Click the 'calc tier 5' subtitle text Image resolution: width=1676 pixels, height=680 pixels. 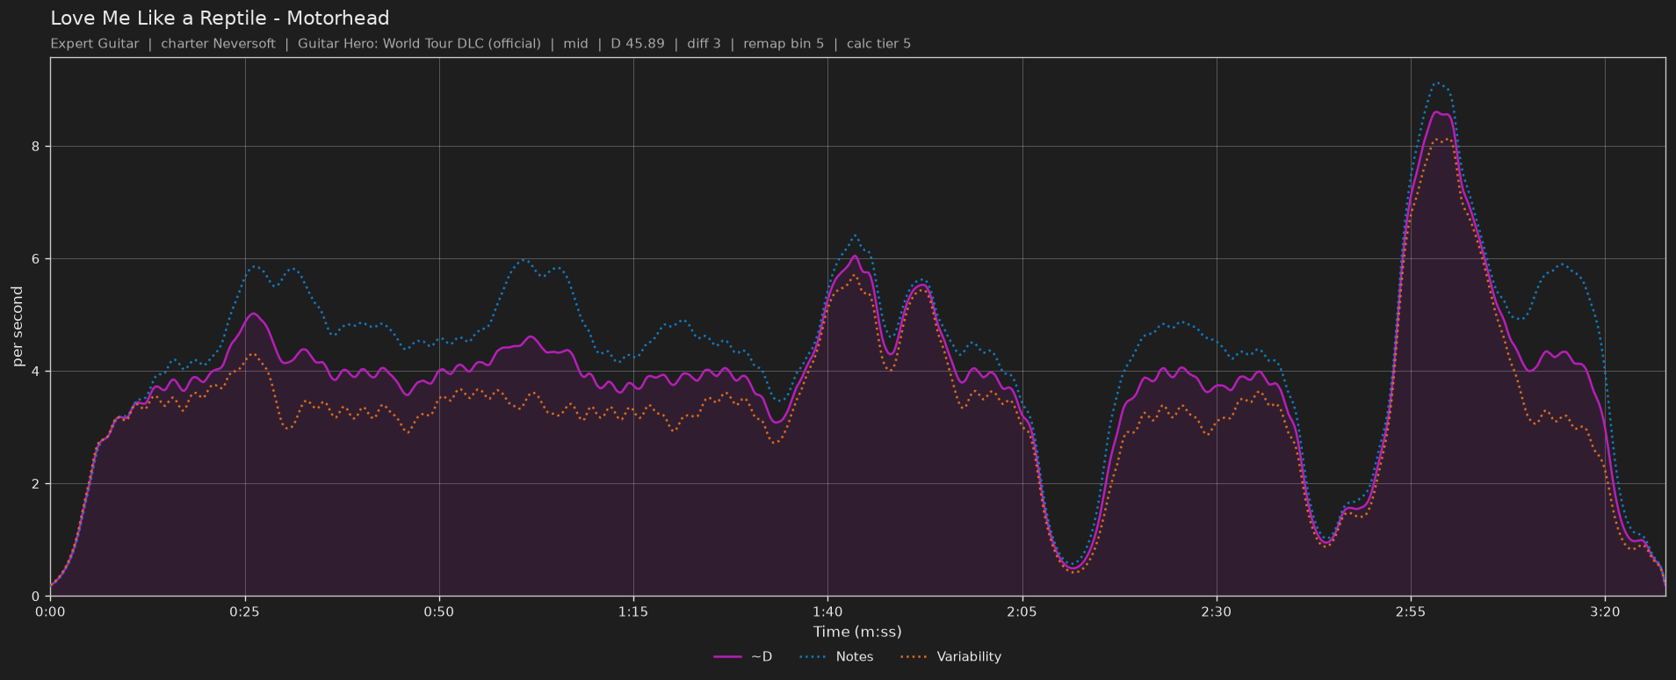click(x=878, y=44)
